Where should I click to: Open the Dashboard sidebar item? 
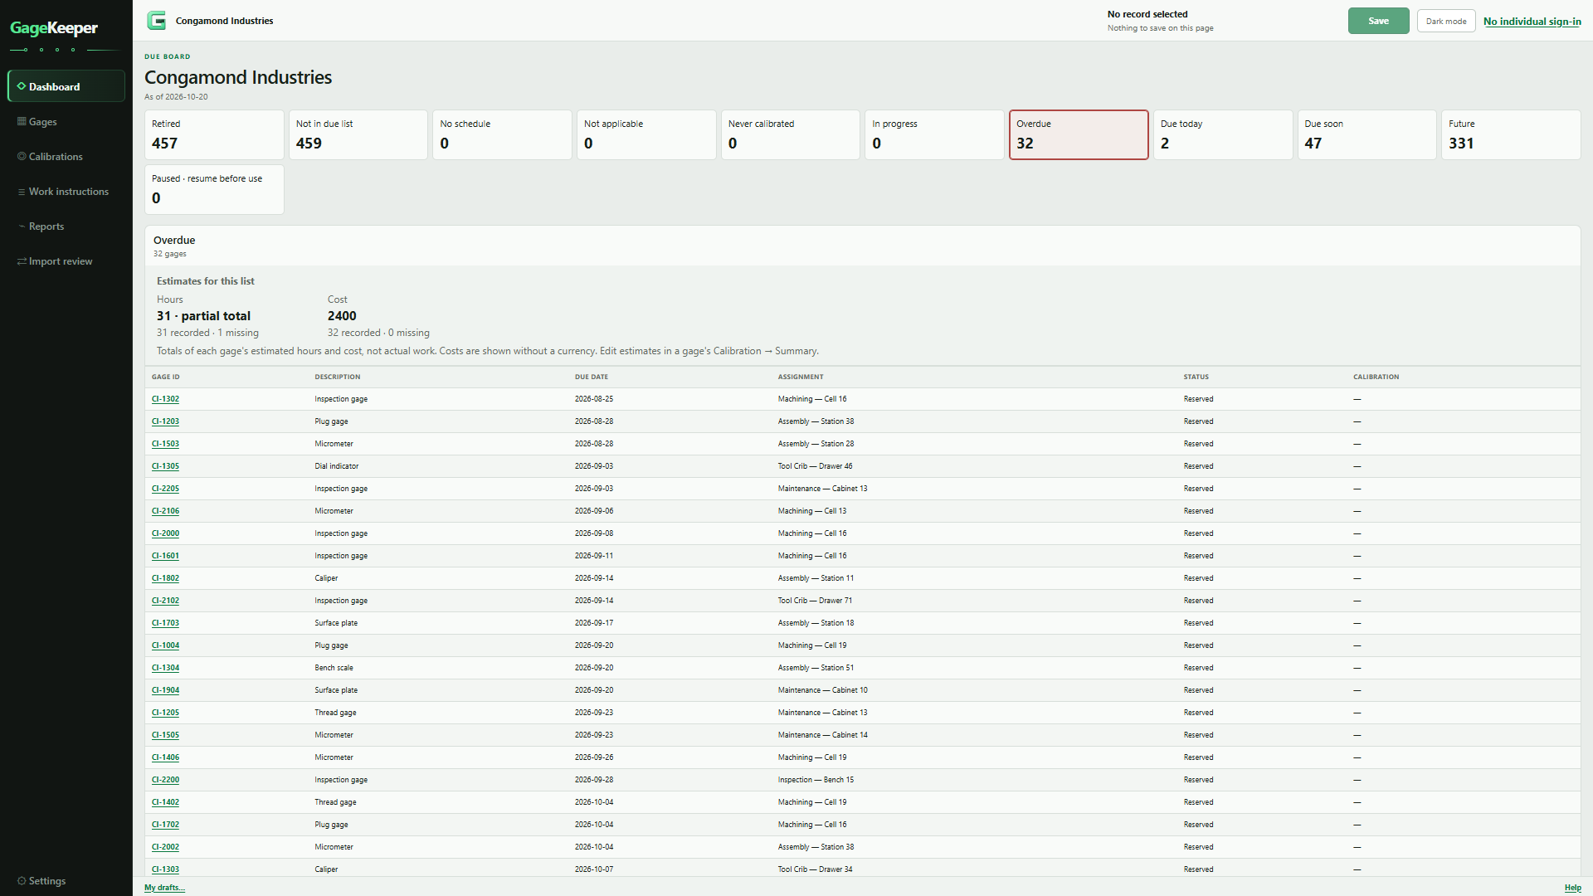tap(66, 86)
